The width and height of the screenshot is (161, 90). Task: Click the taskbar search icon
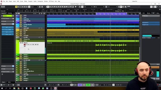(x=6, y=88)
